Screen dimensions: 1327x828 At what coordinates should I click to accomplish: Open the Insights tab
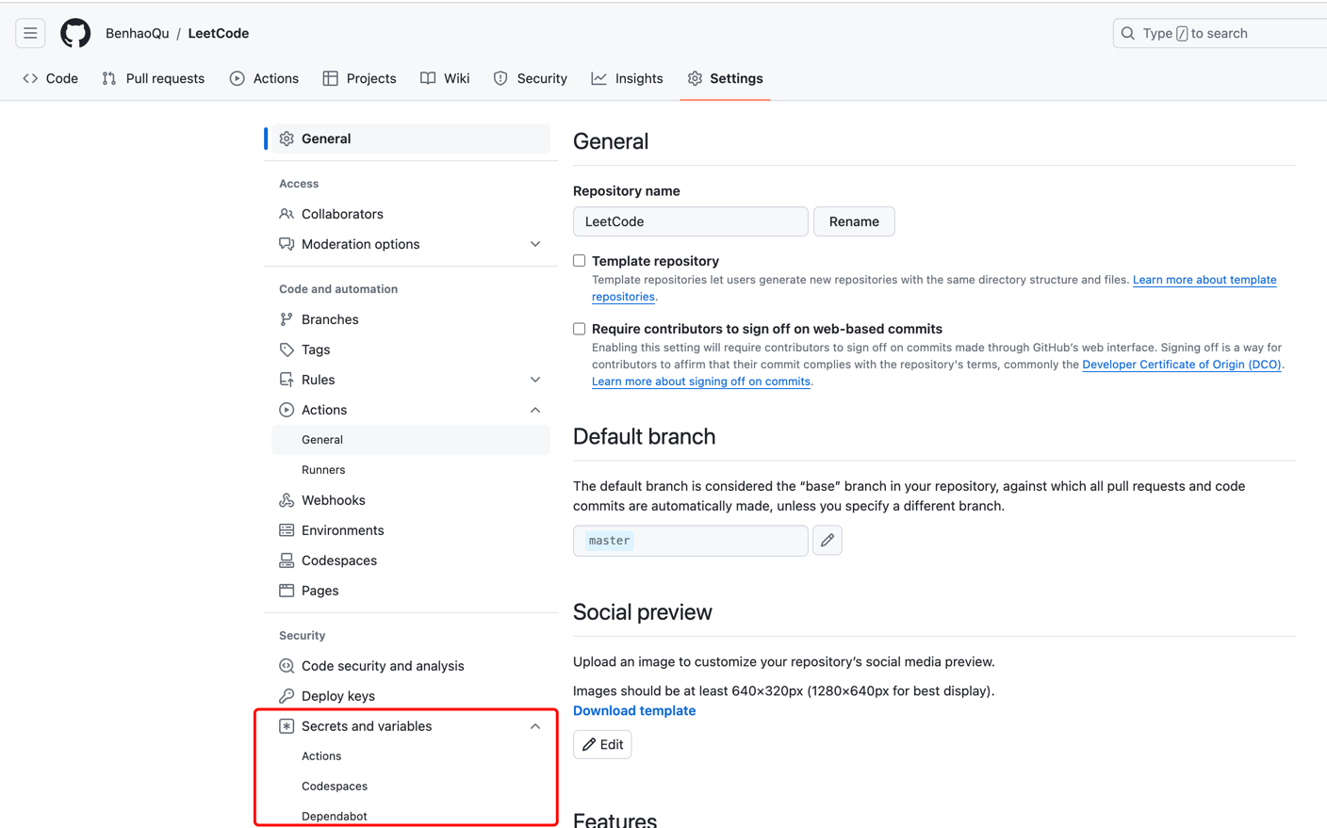click(627, 78)
